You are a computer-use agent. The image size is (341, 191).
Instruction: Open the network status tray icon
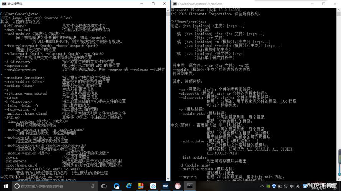(286, 186)
